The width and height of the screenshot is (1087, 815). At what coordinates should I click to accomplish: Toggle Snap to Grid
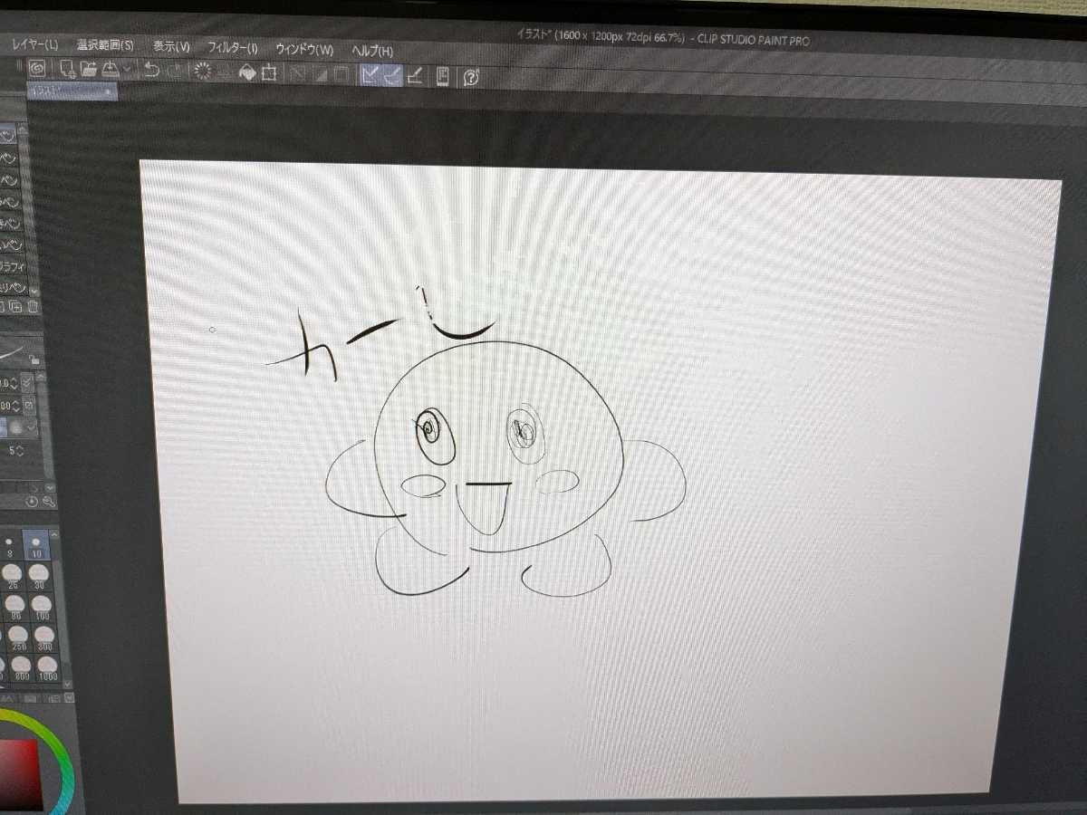point(415,76)
